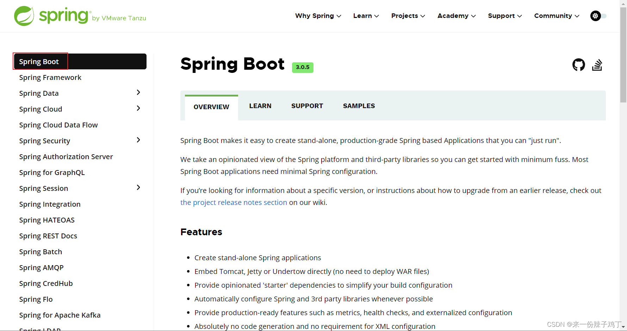
Task: Open the Stack Overflow icon for Spring Boot
Action: pyautogui.click(x=597, y=65)
